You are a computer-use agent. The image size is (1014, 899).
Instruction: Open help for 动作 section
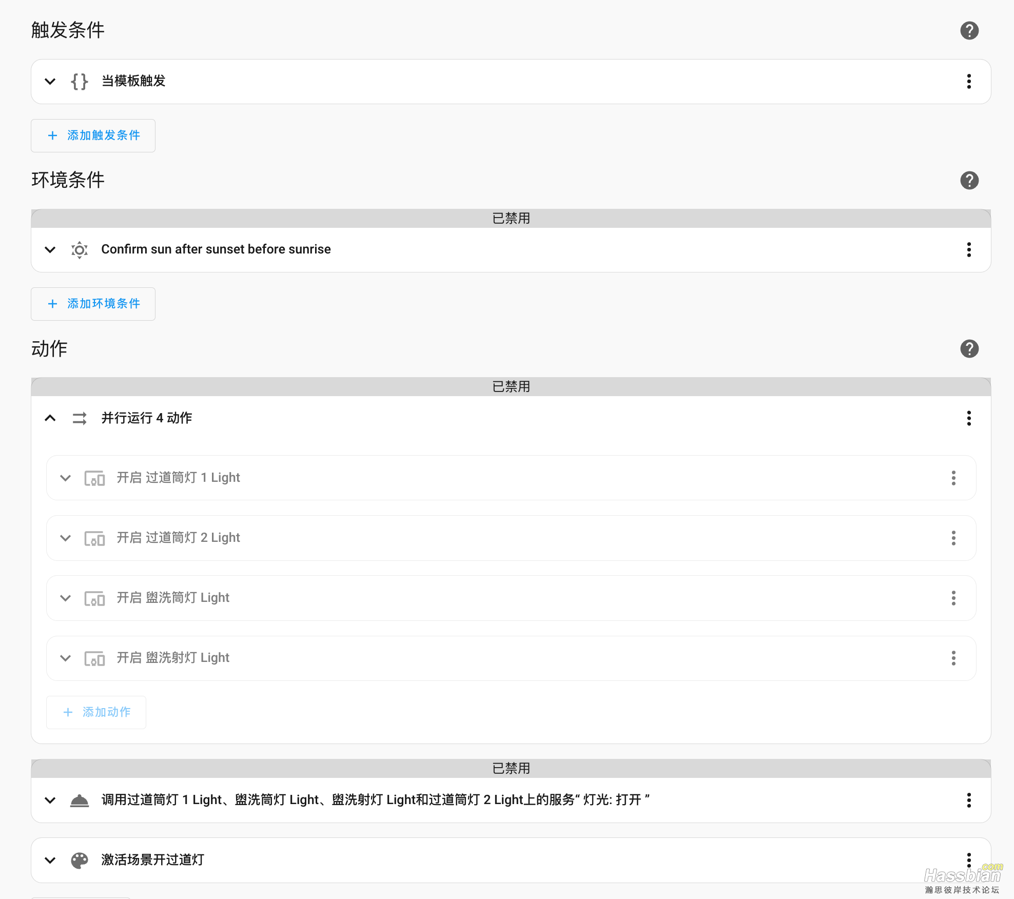pos(969,349)
